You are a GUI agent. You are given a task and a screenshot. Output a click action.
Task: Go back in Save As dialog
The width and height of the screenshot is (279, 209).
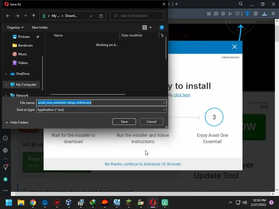pos(8,16)
